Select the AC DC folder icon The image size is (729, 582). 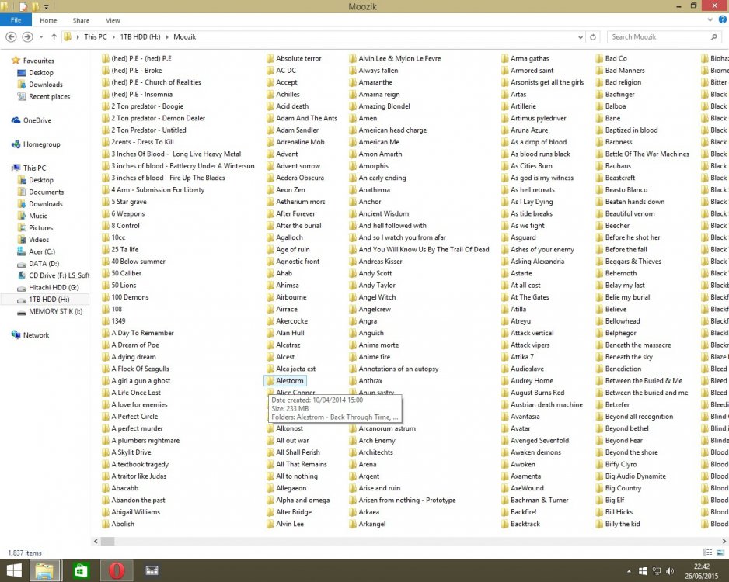270,71
